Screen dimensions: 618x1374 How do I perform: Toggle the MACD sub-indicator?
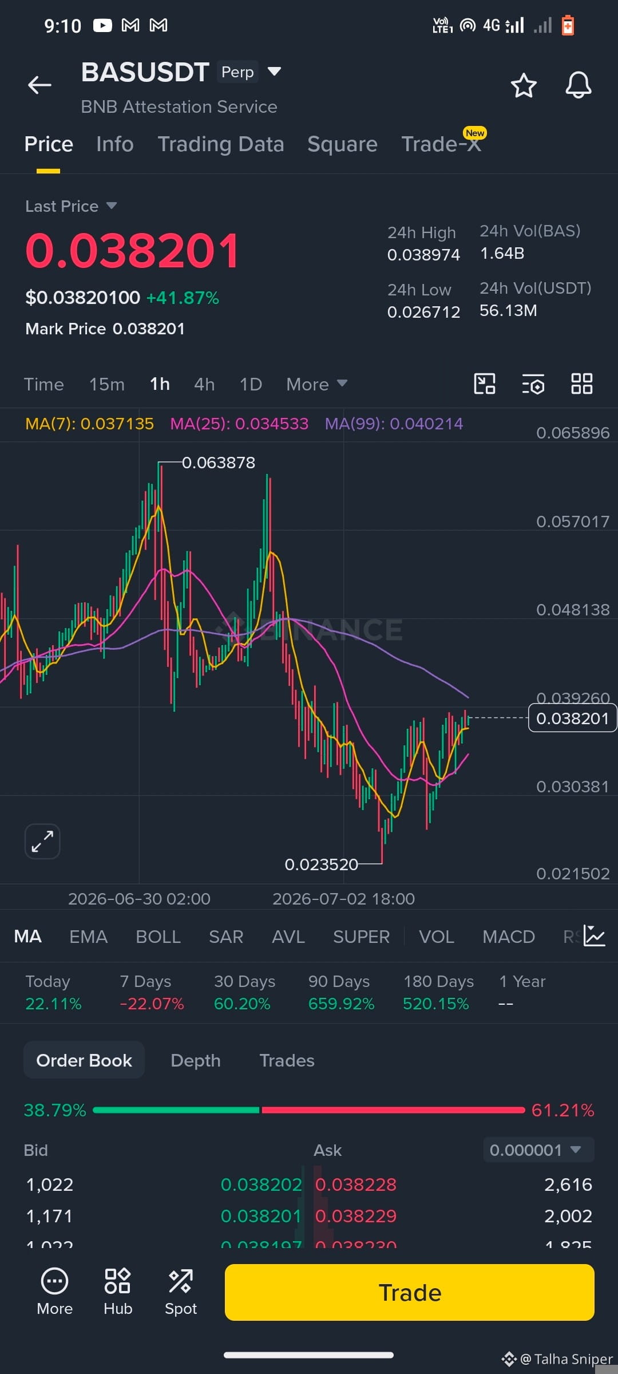(x=509, y=937)
